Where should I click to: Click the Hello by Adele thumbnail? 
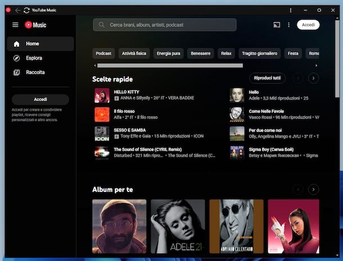237,95
